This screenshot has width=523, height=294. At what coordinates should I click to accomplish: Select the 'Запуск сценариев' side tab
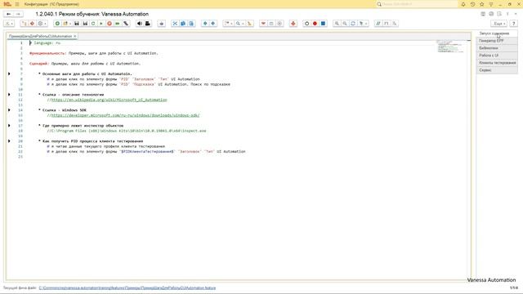[497, 33]
